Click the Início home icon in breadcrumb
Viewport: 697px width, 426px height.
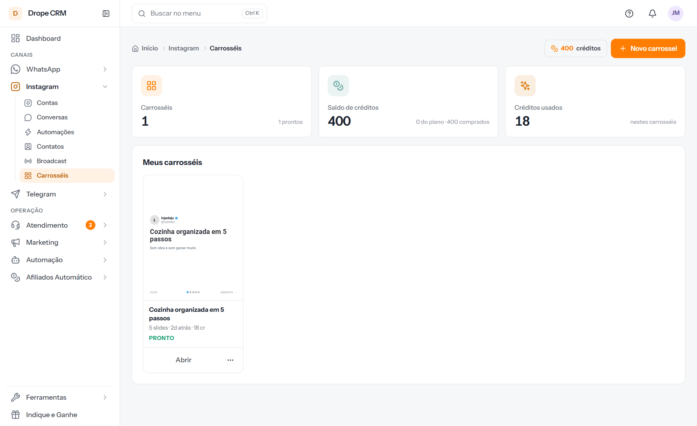click(x=135, y=49)
